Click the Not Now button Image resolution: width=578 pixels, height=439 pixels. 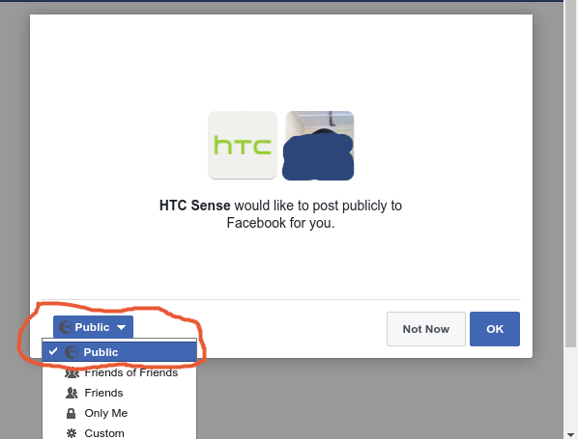[425, 329]
